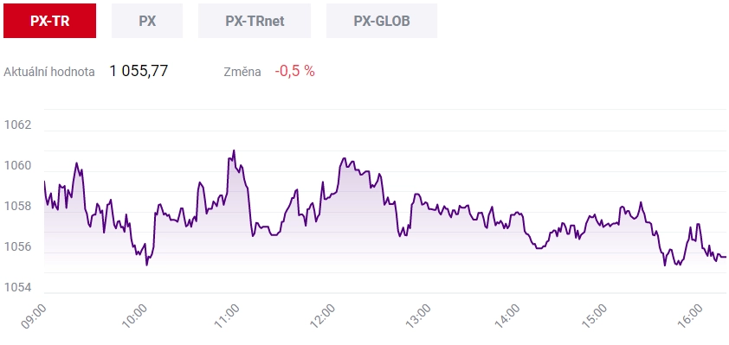
Task: Select the 15:00 time axis label
Action: (x=596, y=316)
